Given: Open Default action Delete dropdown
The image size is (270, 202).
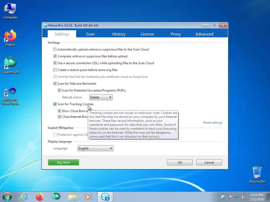Looking at the screenshot, I should (101, 97).
